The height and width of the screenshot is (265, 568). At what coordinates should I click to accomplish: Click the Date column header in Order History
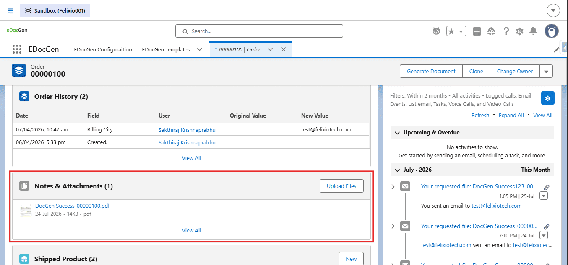[22, 116]
